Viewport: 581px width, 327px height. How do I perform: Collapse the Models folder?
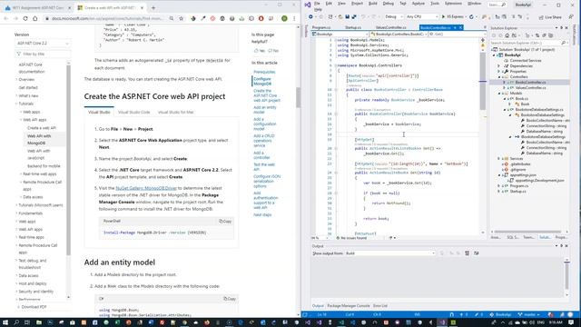point(498,94)
